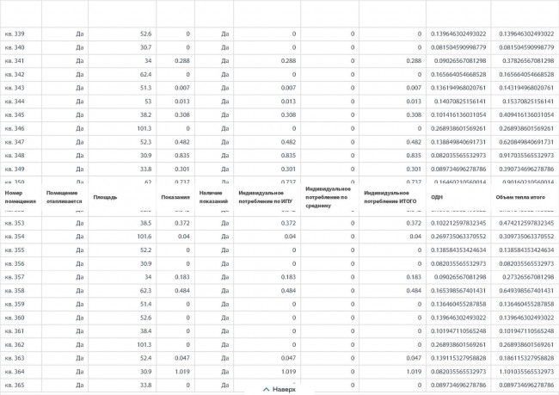
Task: Select row 'кв. 346'
Action: click(279, 128)
